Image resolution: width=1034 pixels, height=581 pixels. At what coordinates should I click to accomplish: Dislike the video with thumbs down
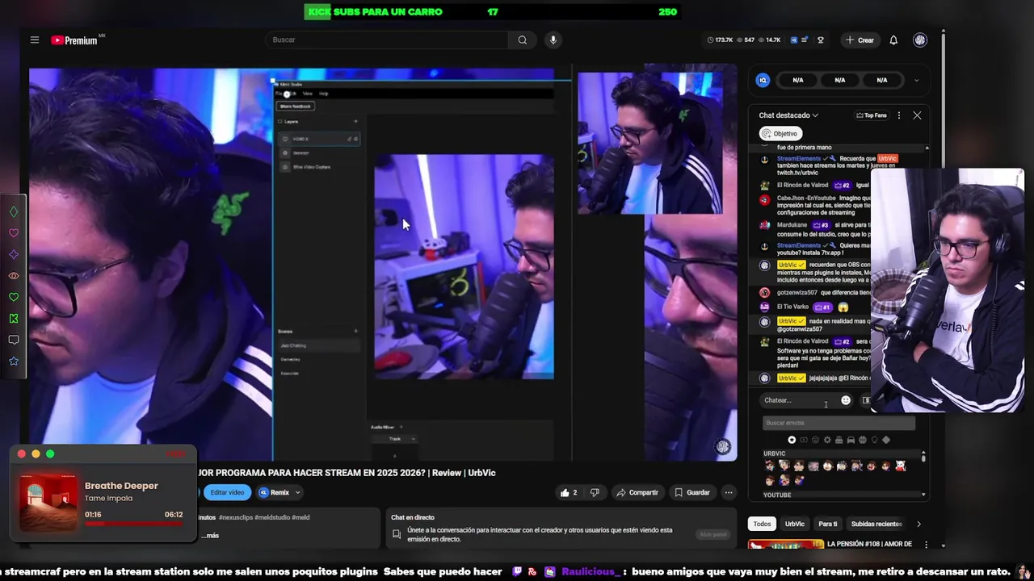coord(595,492)
